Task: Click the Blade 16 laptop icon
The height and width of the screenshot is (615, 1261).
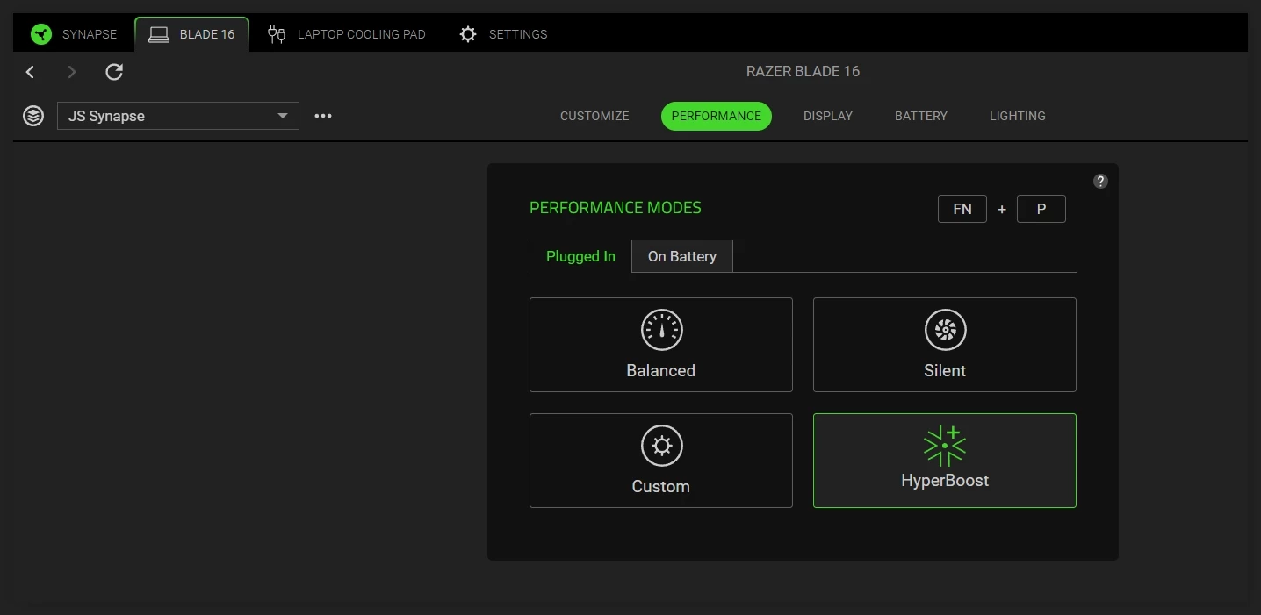Action: pos(159,34)
